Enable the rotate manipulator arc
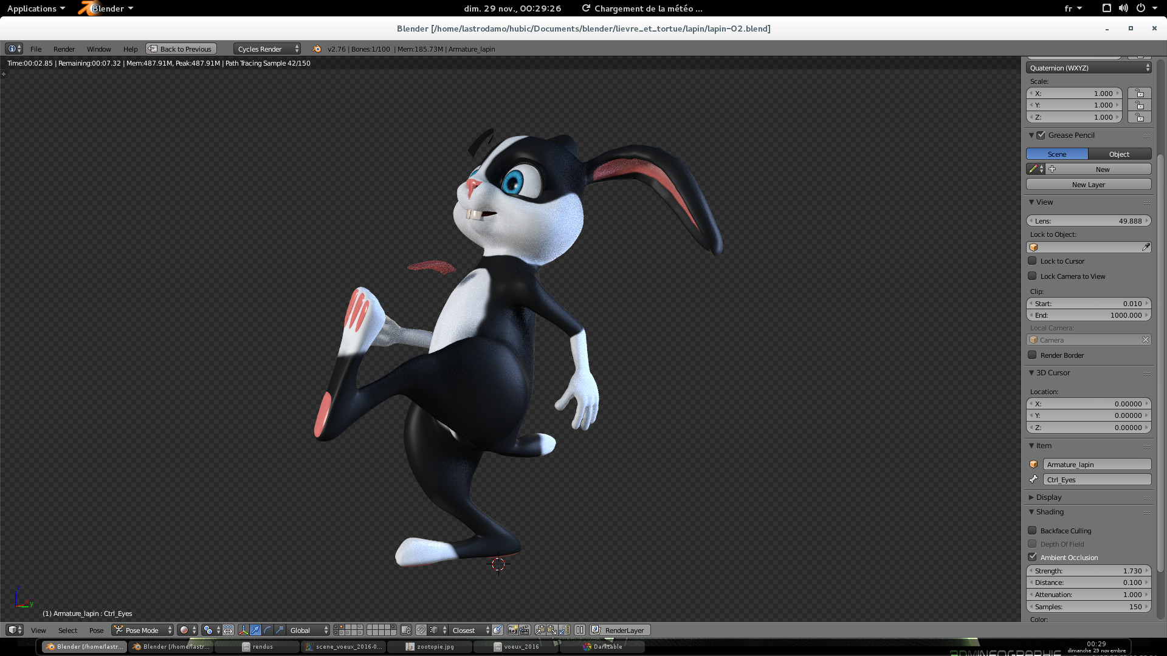The width and height of the screenshot is (1167, 656). coord(267,630)
